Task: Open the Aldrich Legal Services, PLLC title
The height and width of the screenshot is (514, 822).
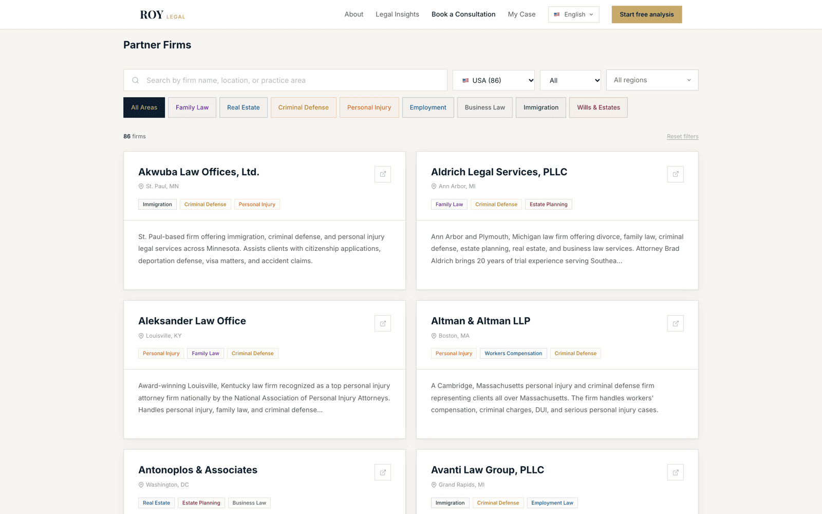Action: point(499,172)
